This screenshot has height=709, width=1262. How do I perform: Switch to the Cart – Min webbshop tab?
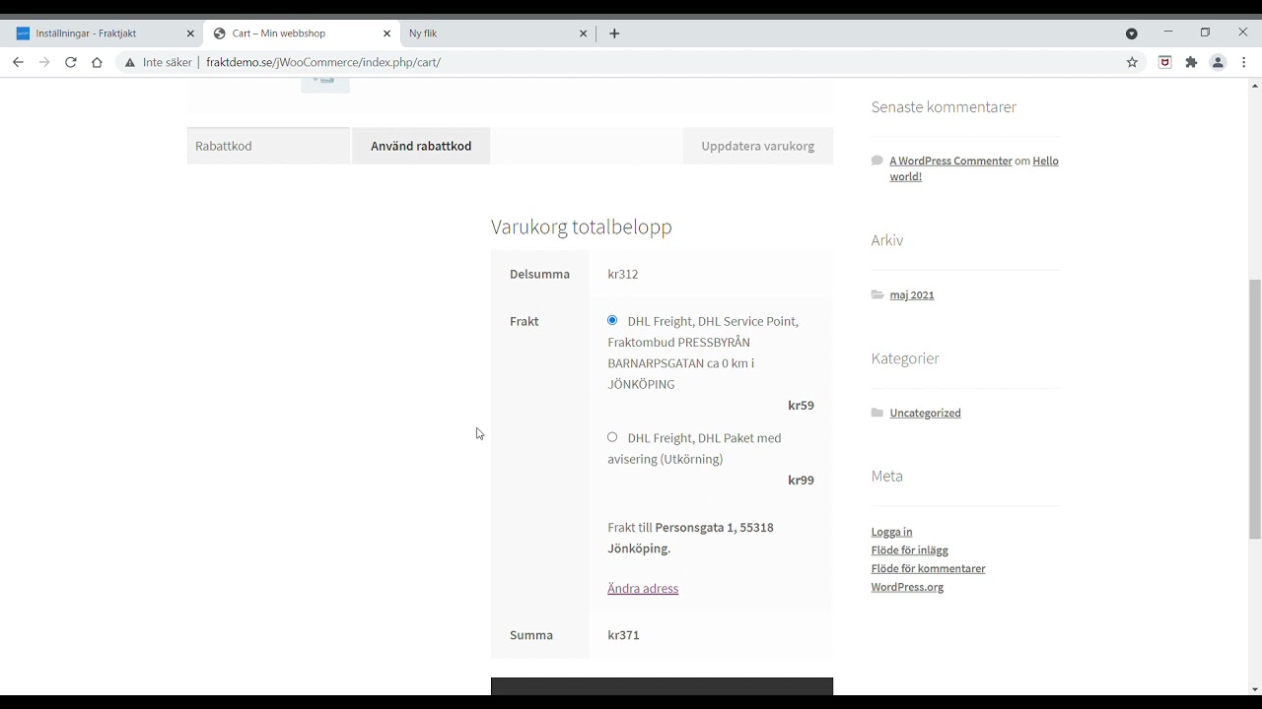point(302,33)
